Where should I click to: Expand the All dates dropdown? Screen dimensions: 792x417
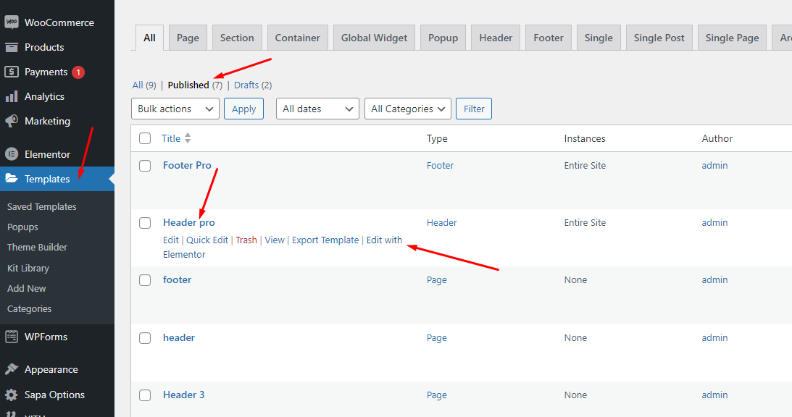click(317, 109)
